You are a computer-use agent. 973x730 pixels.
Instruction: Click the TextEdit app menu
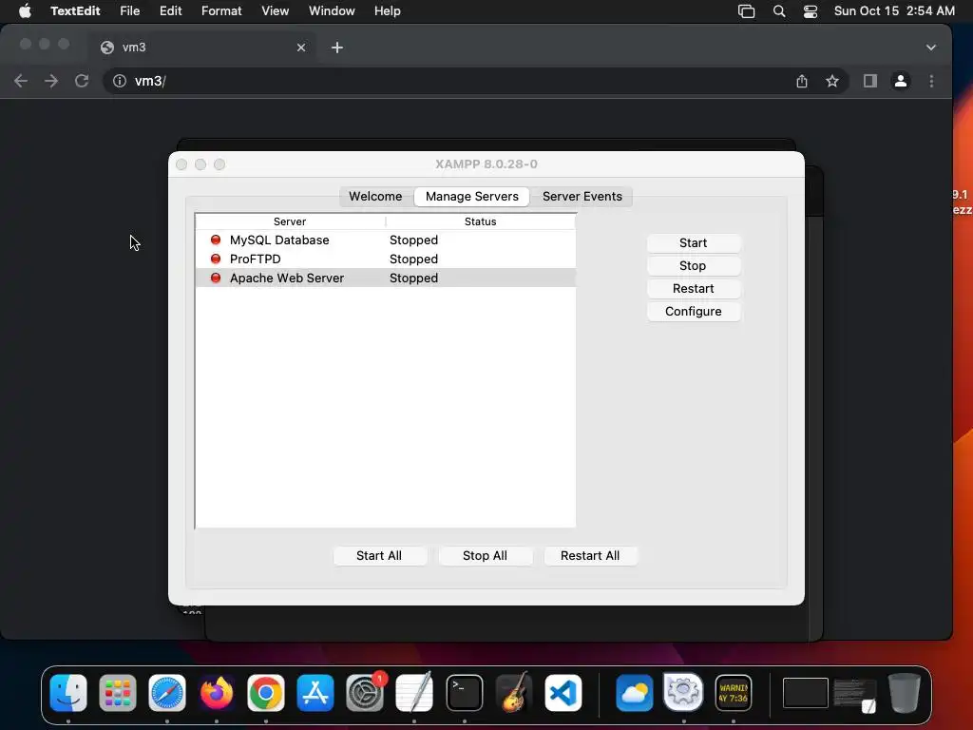tap(75, 11)
